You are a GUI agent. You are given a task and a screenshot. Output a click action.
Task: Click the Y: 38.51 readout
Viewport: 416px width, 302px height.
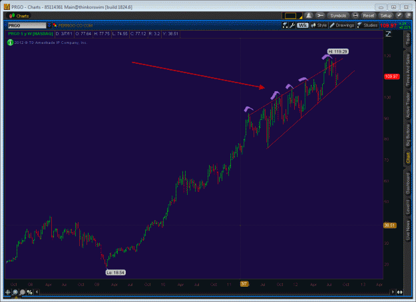(x=170, y=34)
